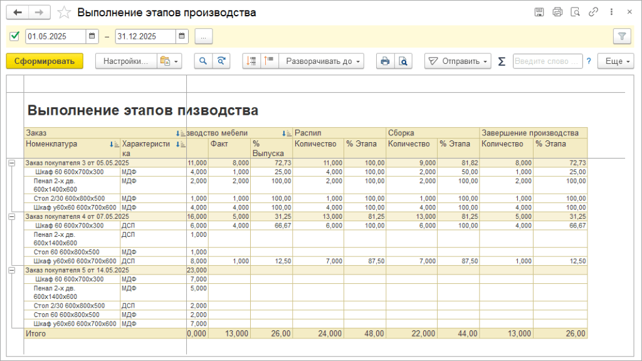Open the 'Разворачивать до' dropdown
The height and width of the screenshot is (361, 642).
coord(324,61)
